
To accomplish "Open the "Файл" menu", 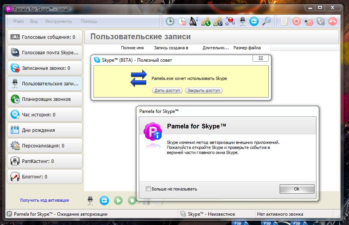I will coord(18,21).
